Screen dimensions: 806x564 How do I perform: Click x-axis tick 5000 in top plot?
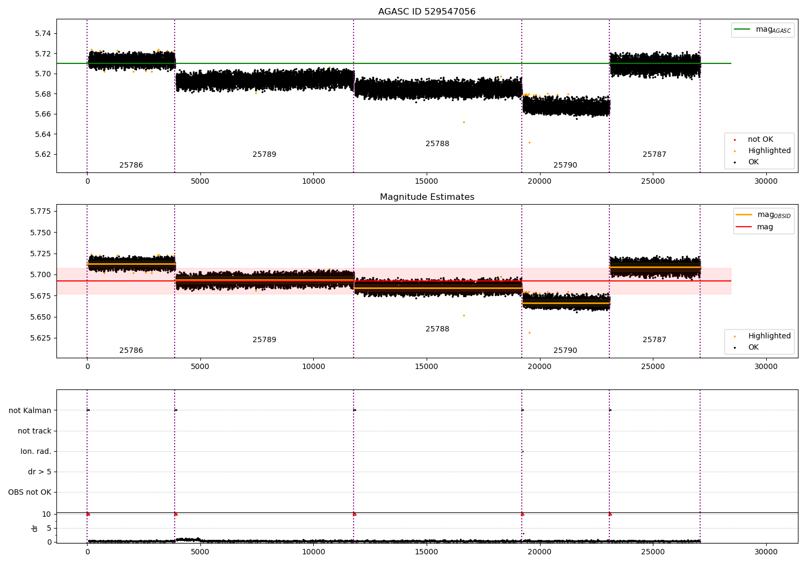(200, 181)
